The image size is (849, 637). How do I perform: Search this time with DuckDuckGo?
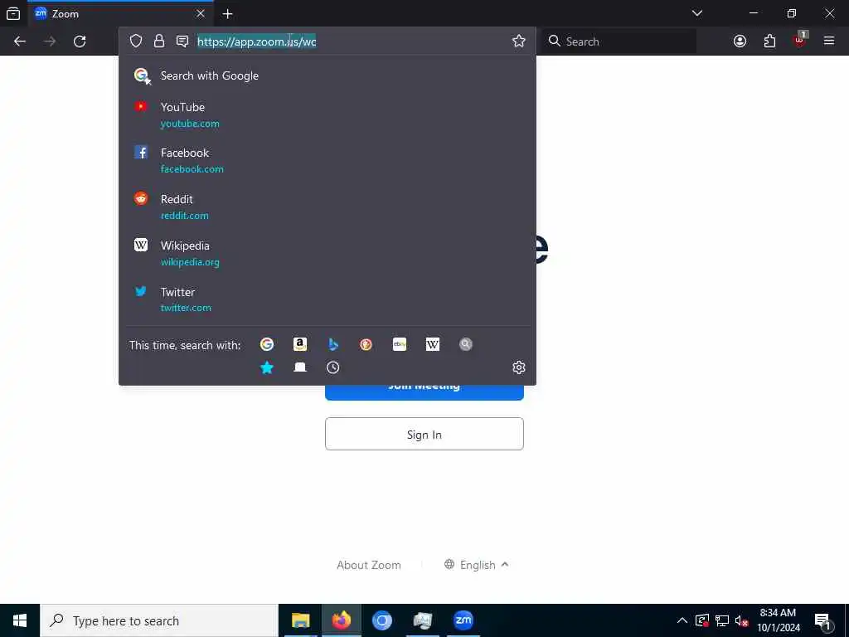click(366, 344)
